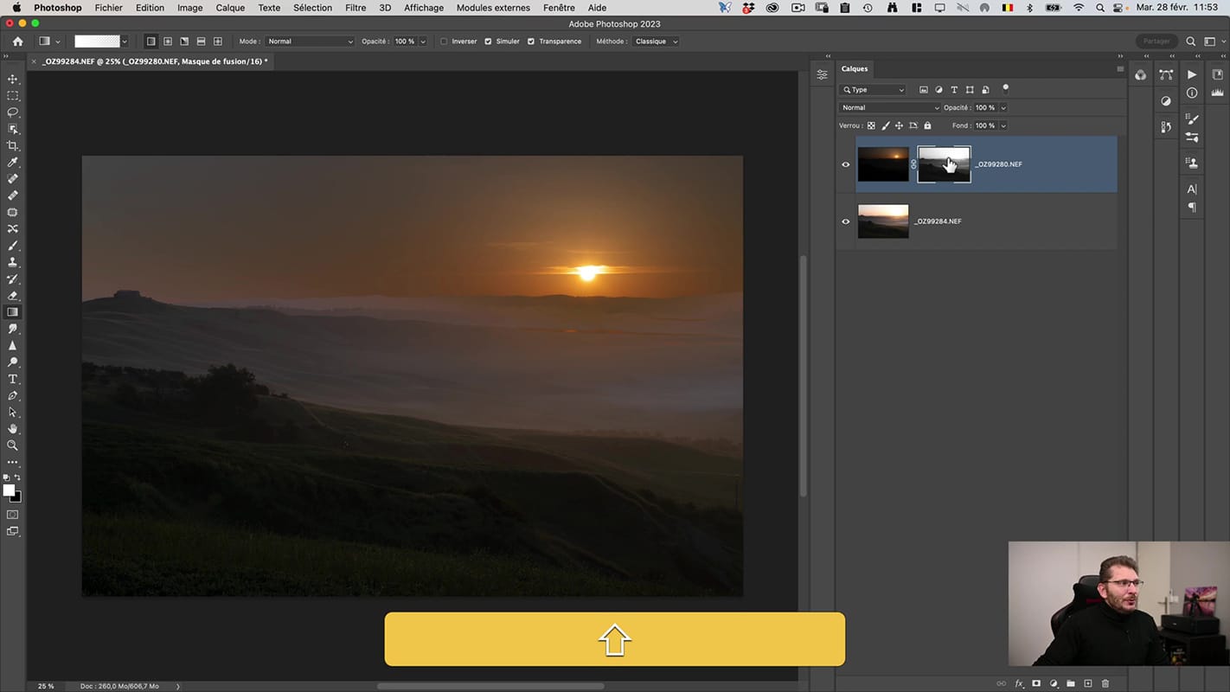The height and width of the screenshot is (692, 1230).
Task: Select the Gradient tool
Action: tap(12, 312)
